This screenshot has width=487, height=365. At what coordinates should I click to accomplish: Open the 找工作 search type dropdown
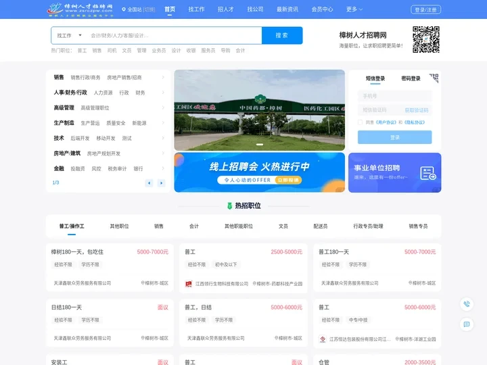point(69,36)
